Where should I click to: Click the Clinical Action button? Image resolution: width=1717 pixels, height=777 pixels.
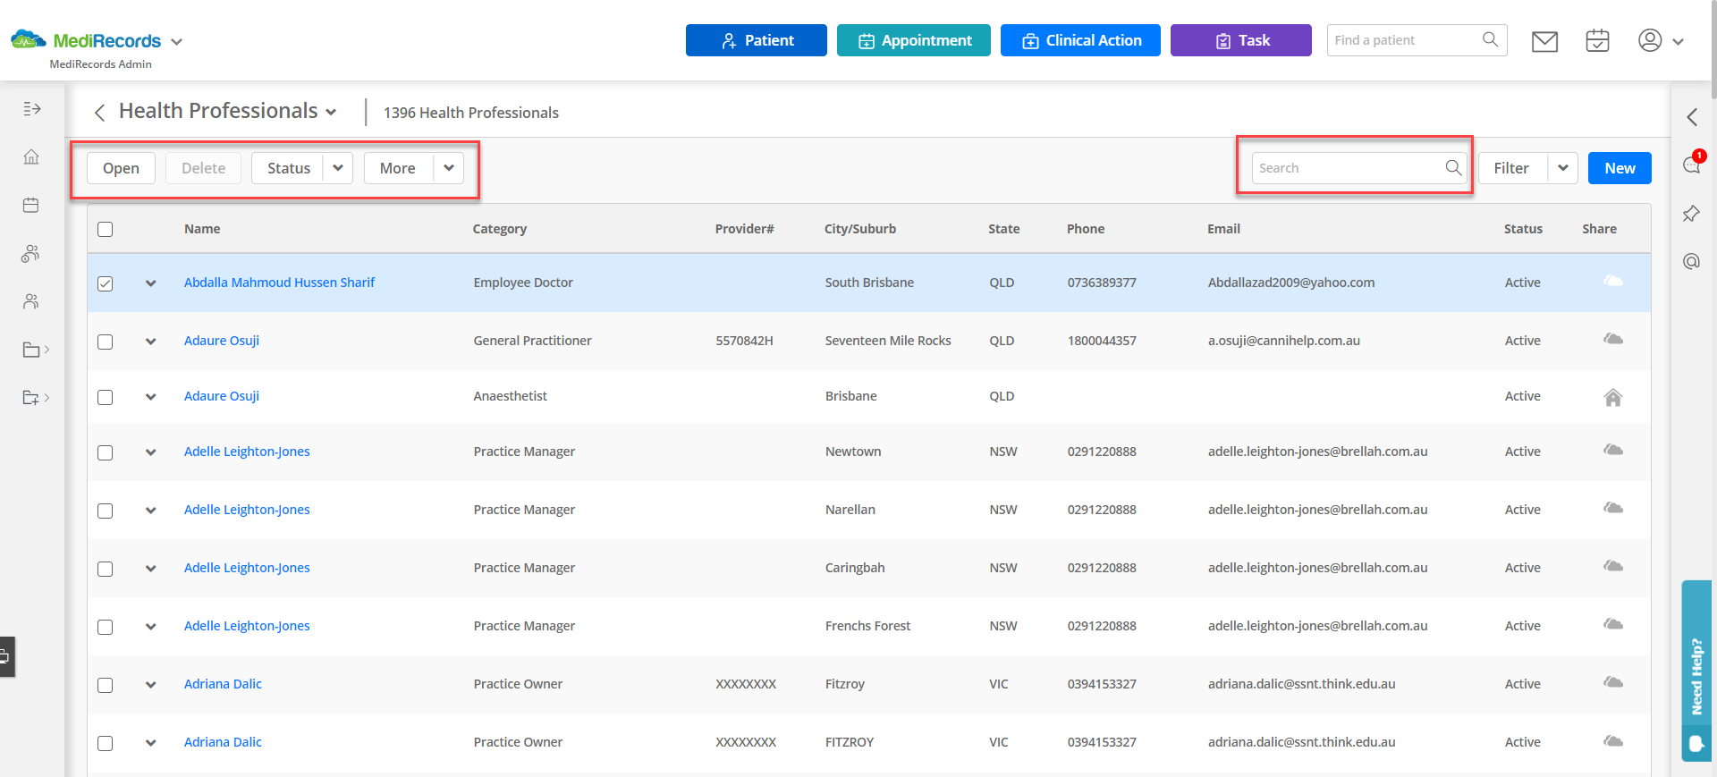tap(1080, 40)
